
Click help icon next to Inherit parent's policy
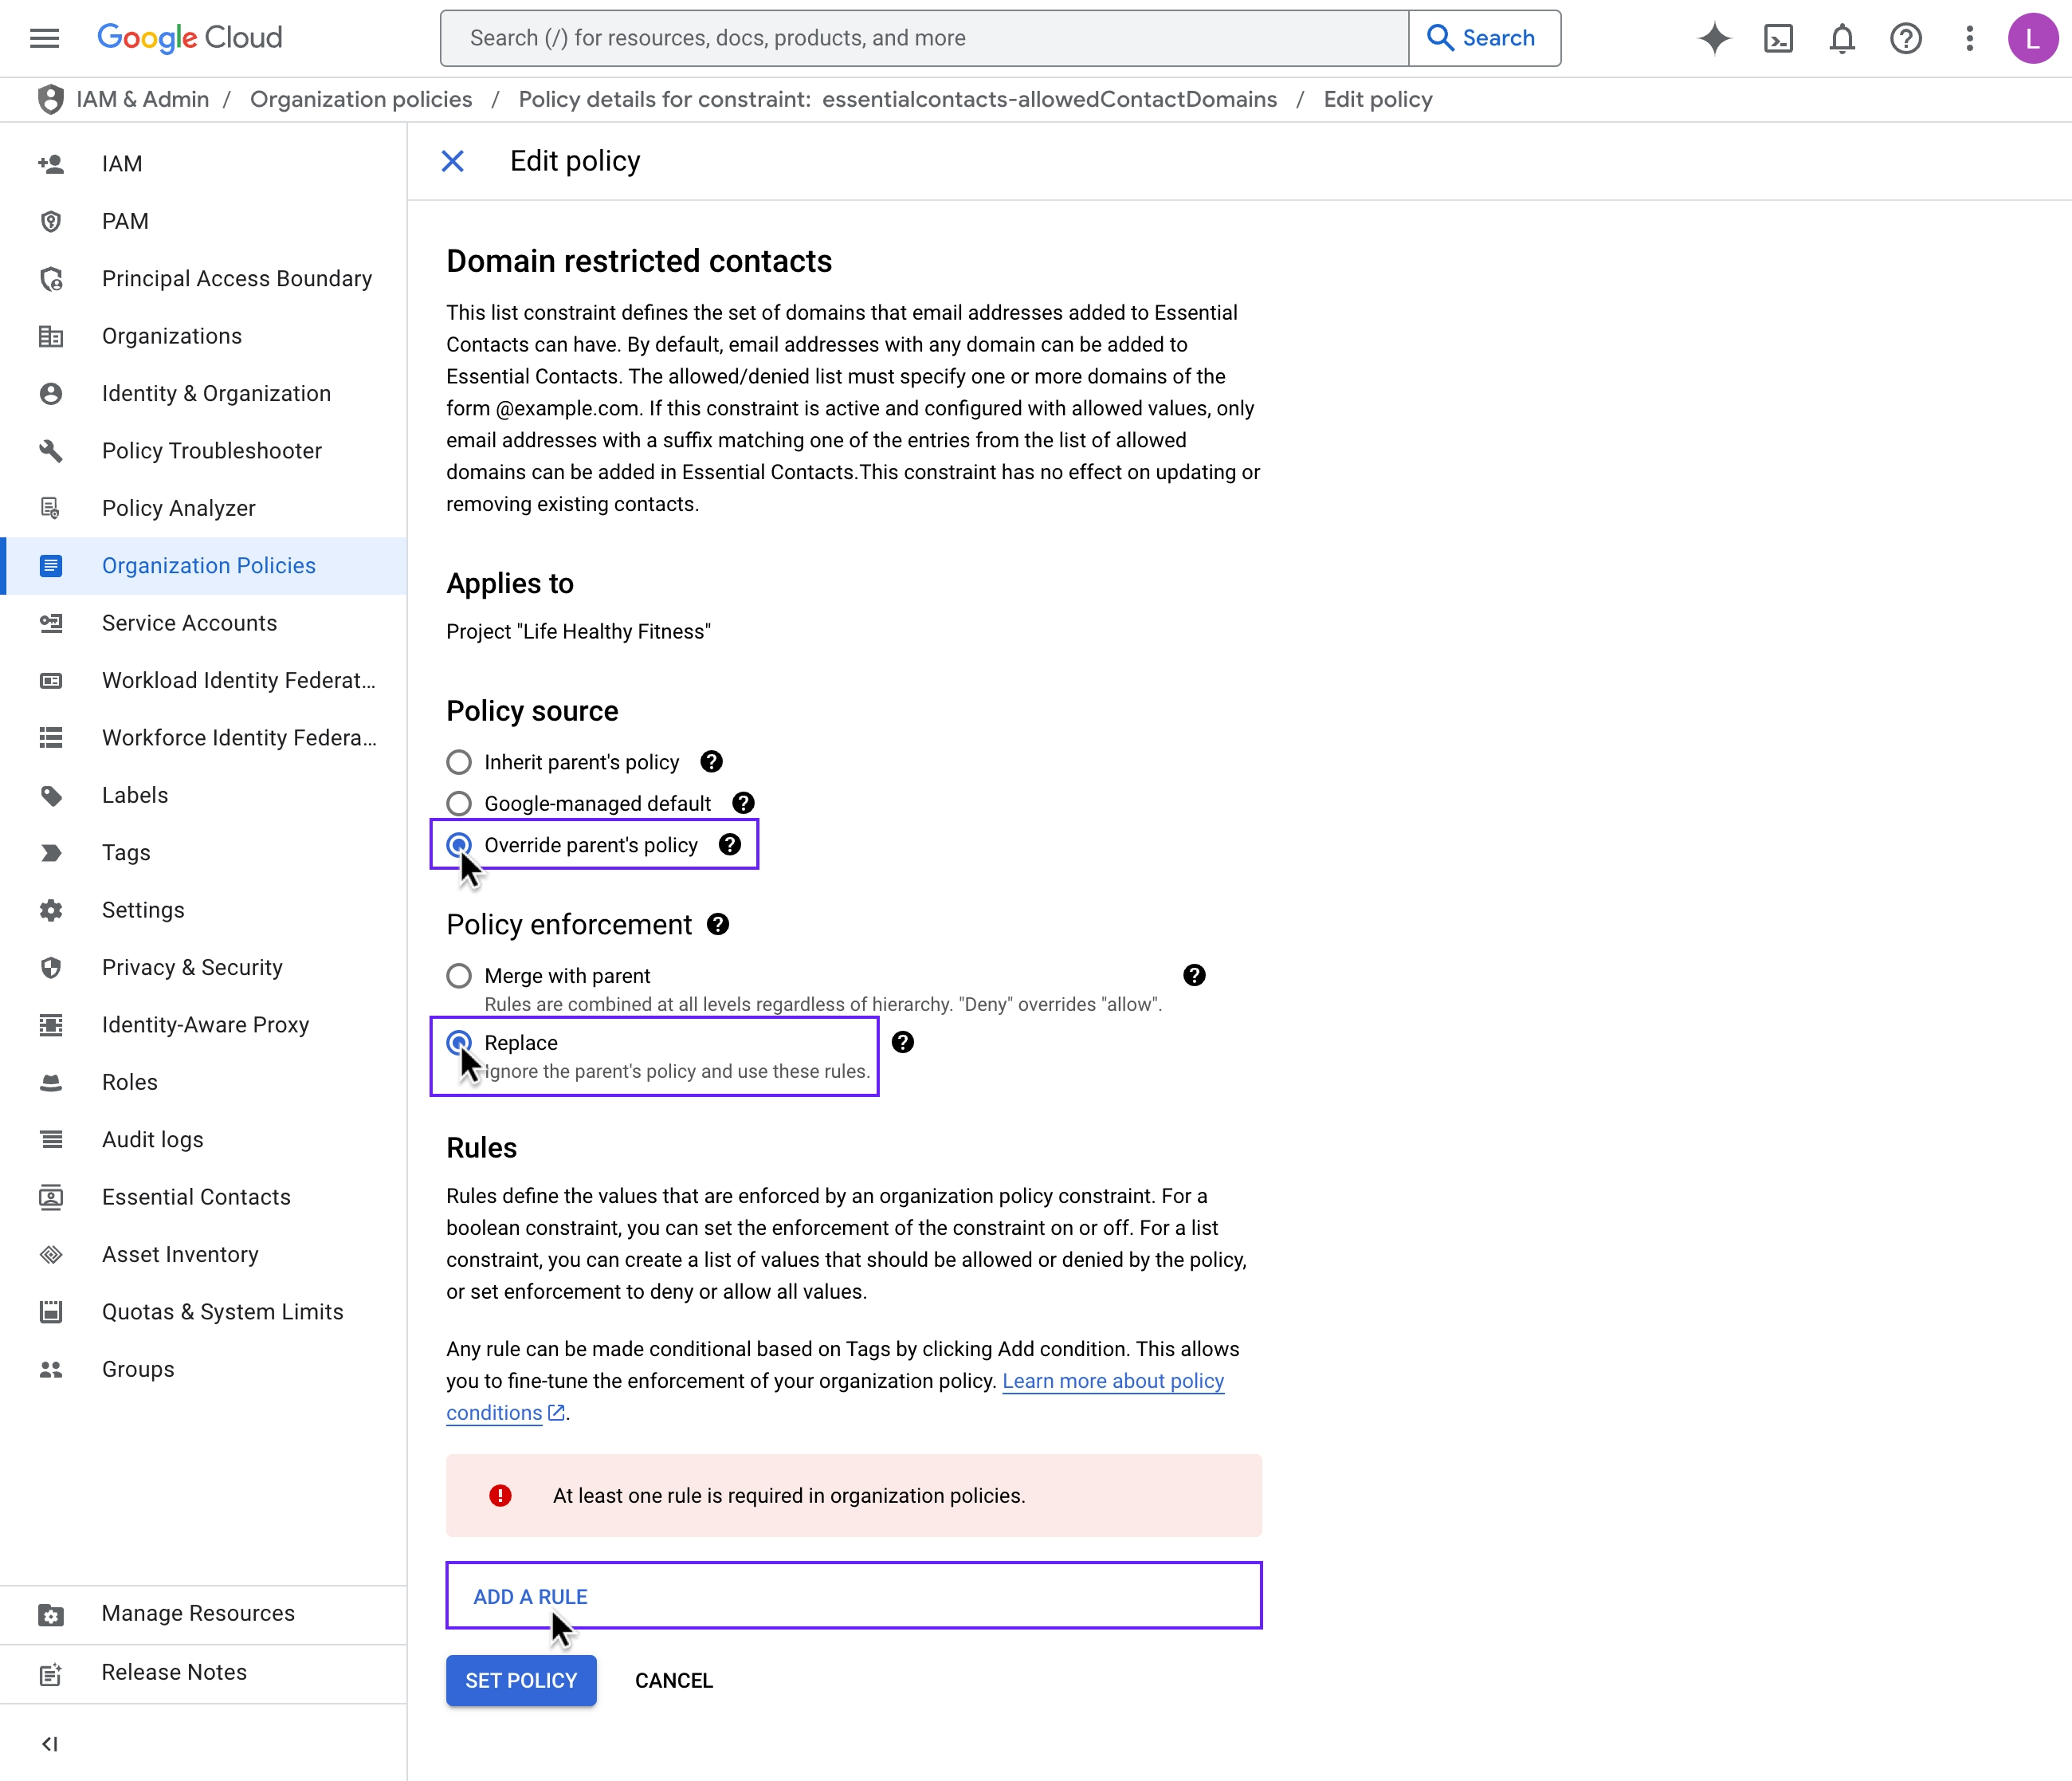click(711, 761)
